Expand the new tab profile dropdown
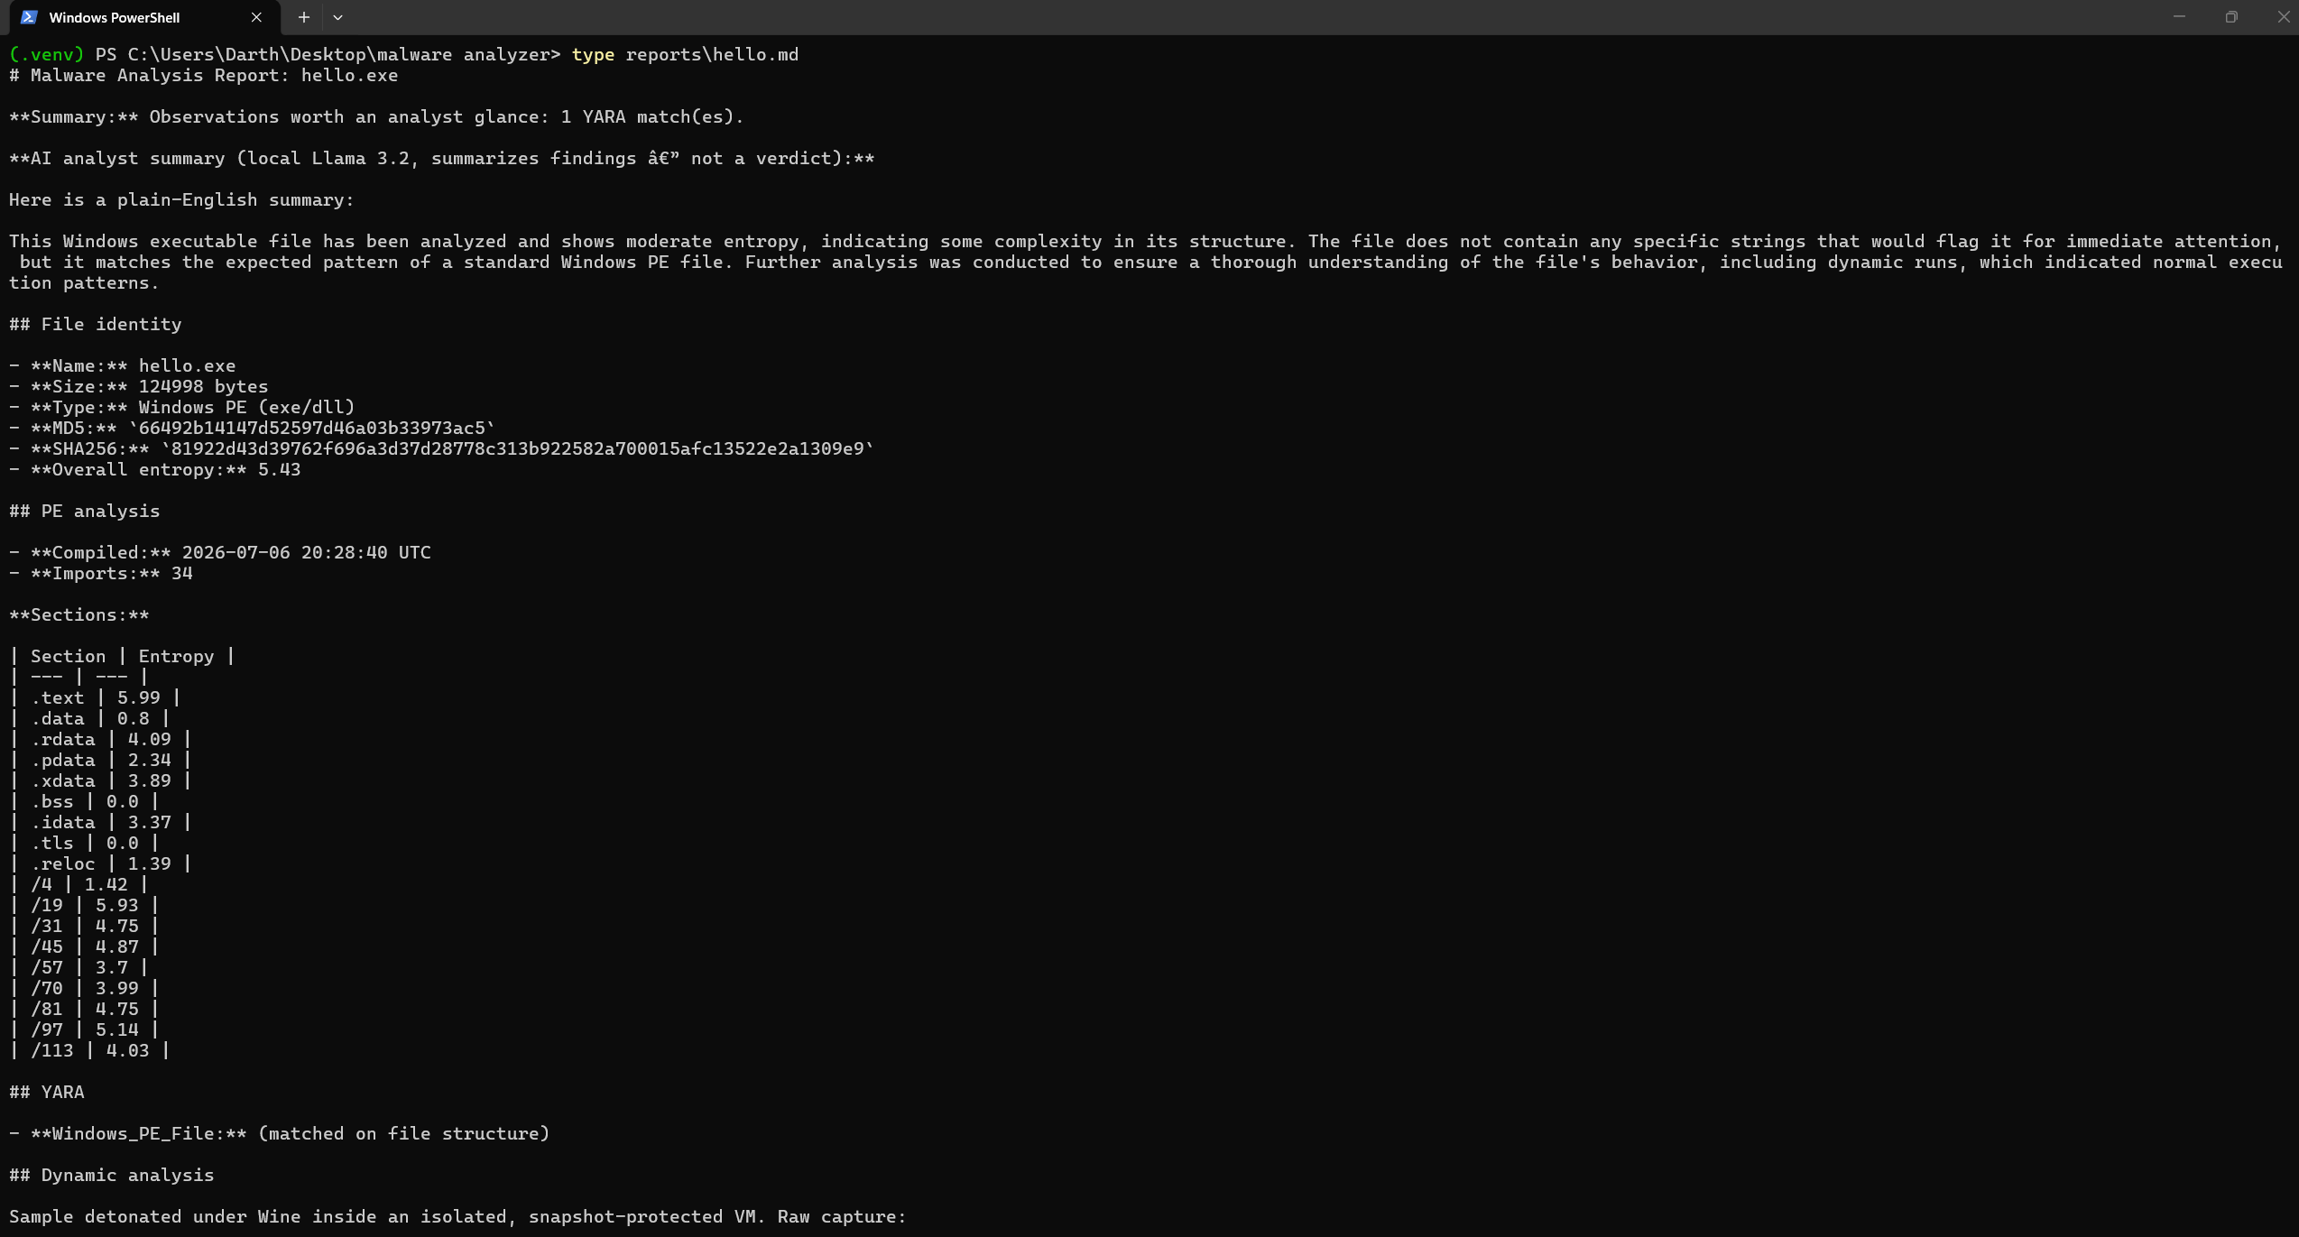This screenshot has height=1237, width=2299. (337, 17)
